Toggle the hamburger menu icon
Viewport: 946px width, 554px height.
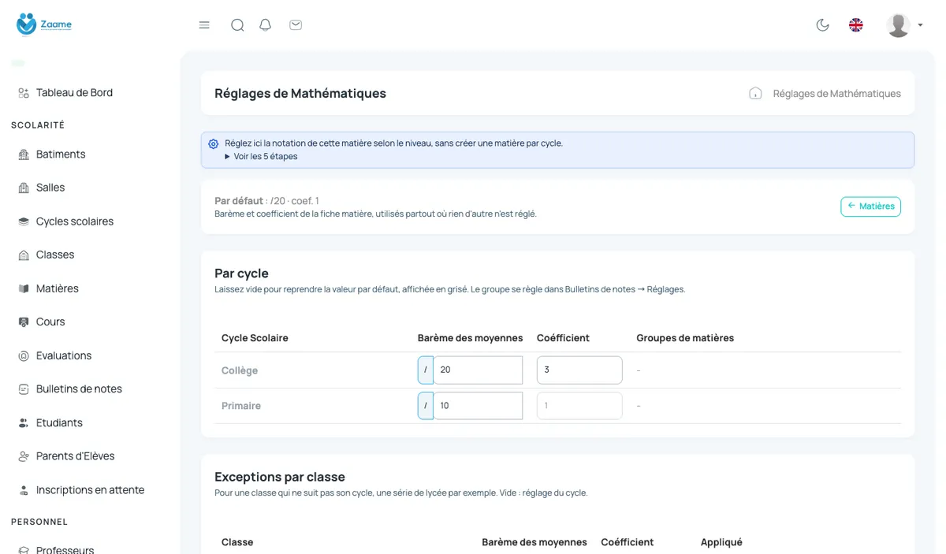click(x=204, y=25)
